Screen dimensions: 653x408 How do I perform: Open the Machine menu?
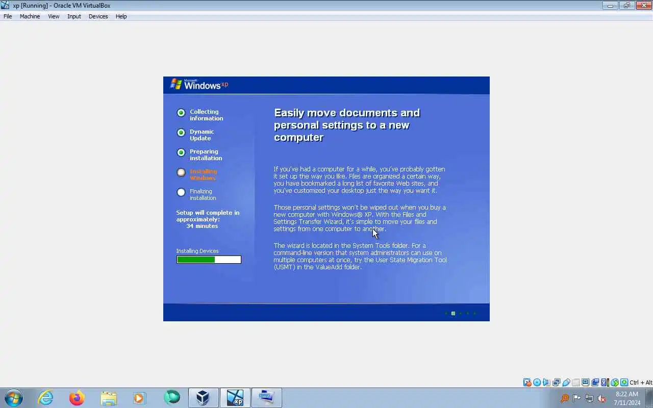pyautogui.click(x=30, y=16)
